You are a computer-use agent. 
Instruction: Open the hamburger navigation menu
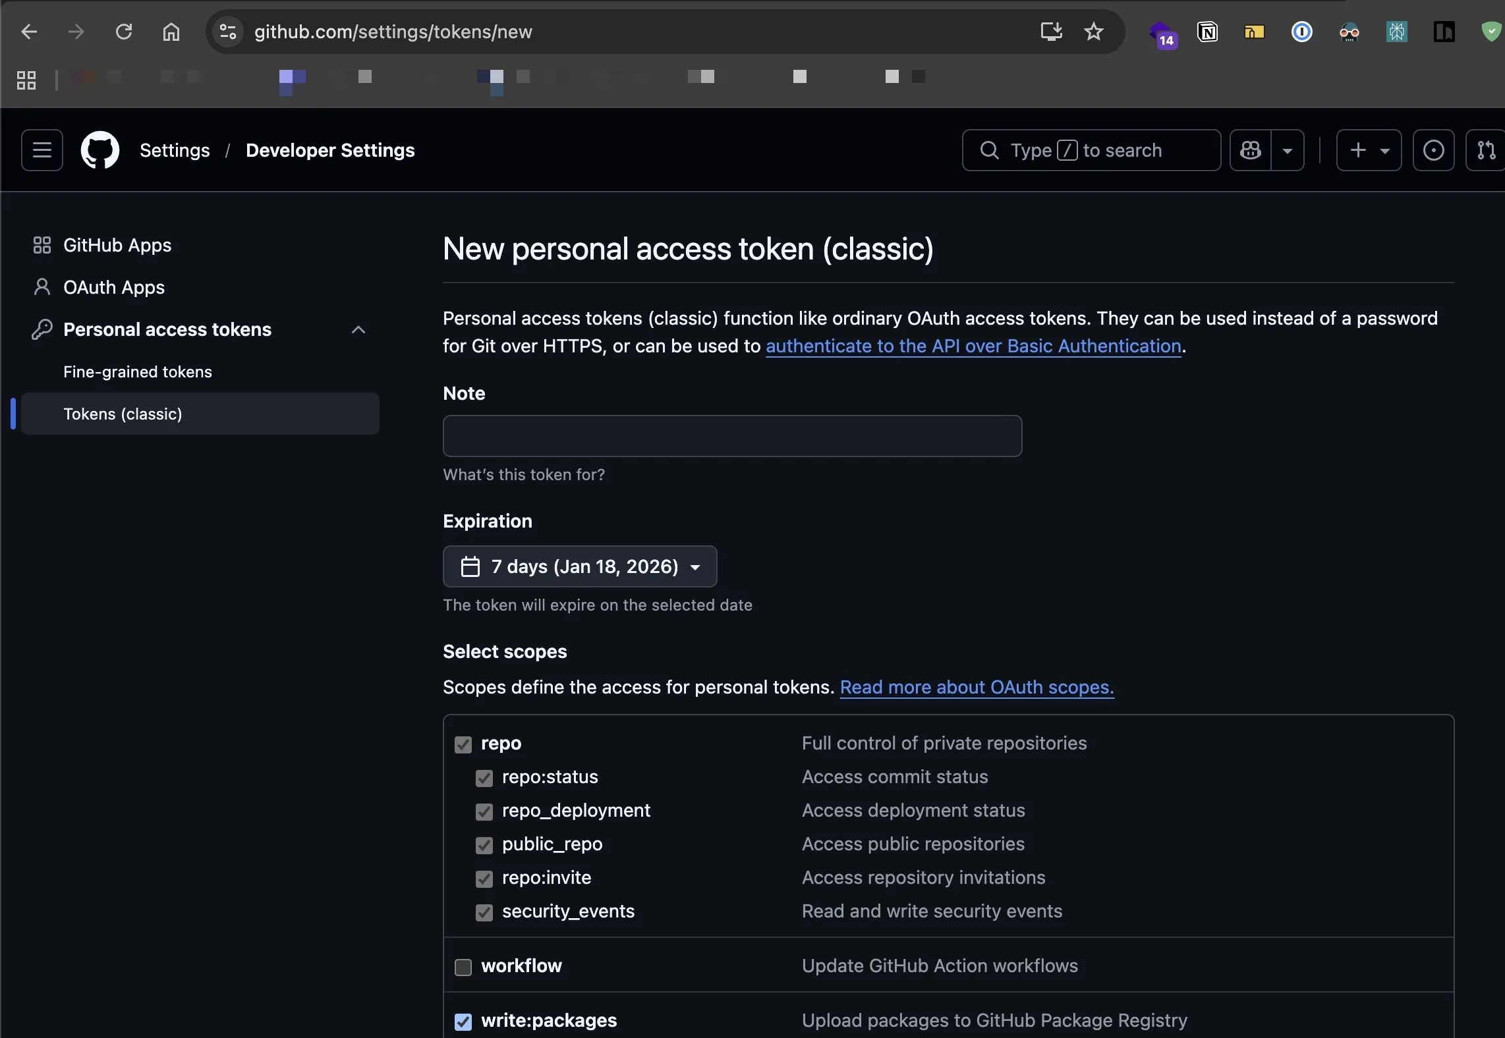click(x=41, y=150)
